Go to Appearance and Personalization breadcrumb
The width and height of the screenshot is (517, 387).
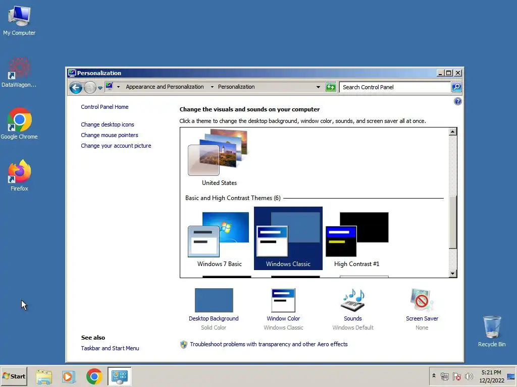165,87
